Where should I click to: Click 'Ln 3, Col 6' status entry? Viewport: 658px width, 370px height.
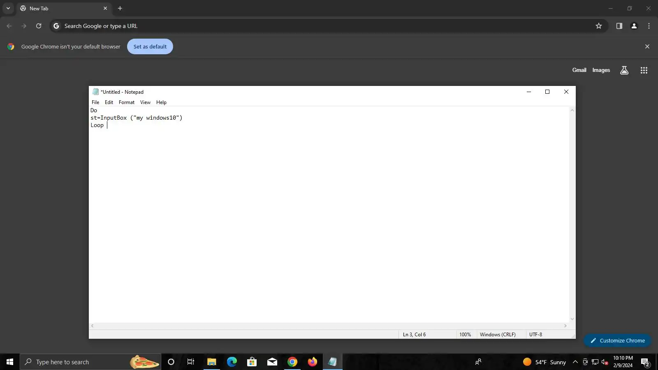pos(414,334)
